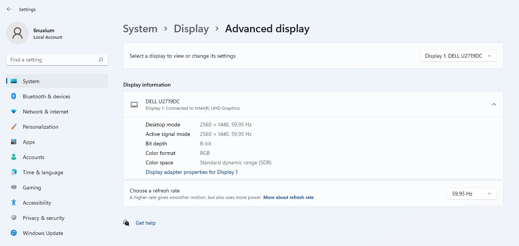519x246 pixels.
Task: Select the Apps settings category
Action: [x=29, y=142]
